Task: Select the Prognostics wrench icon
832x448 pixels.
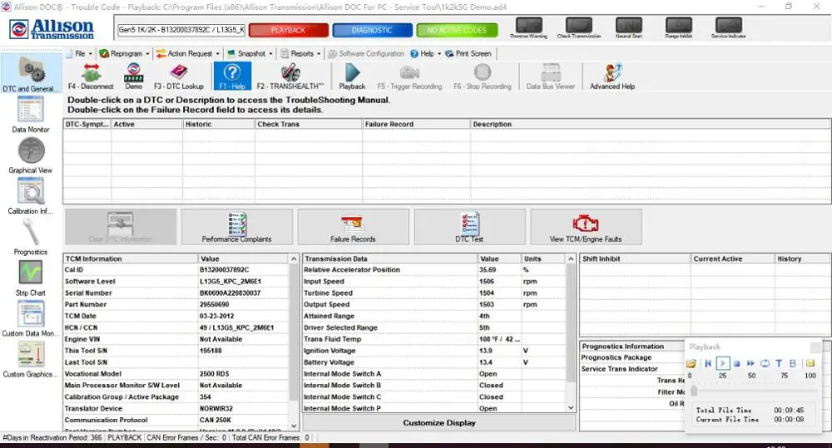Action: click(31, 238)
